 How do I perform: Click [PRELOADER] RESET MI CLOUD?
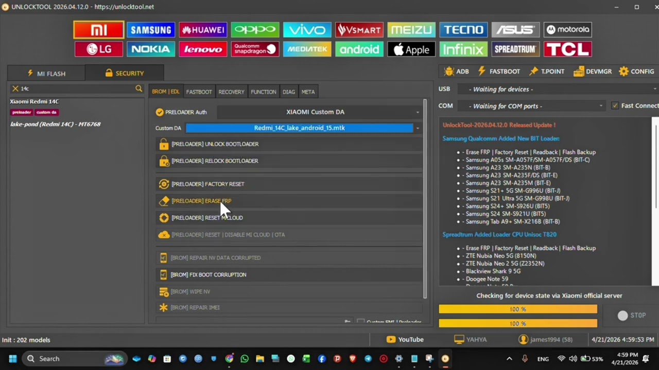(x=289, y=218)
